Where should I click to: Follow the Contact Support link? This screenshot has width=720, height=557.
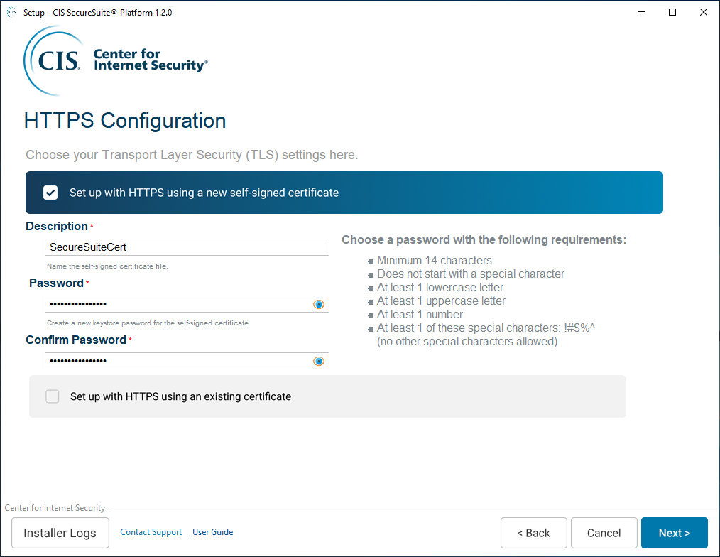(x=151, y=532)
